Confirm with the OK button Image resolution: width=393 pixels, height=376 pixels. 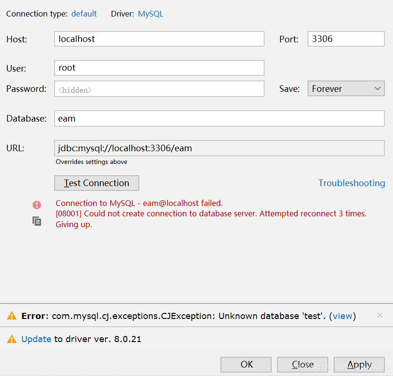point(246,365)
